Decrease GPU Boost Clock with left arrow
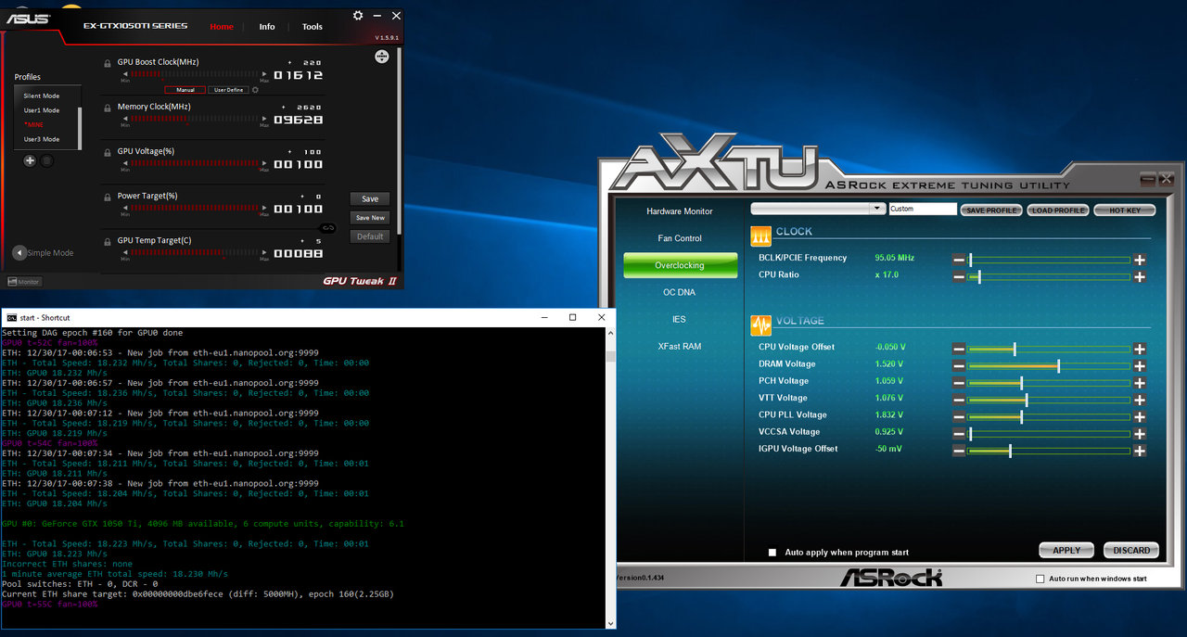1187x637 pixels. [124, 74]
